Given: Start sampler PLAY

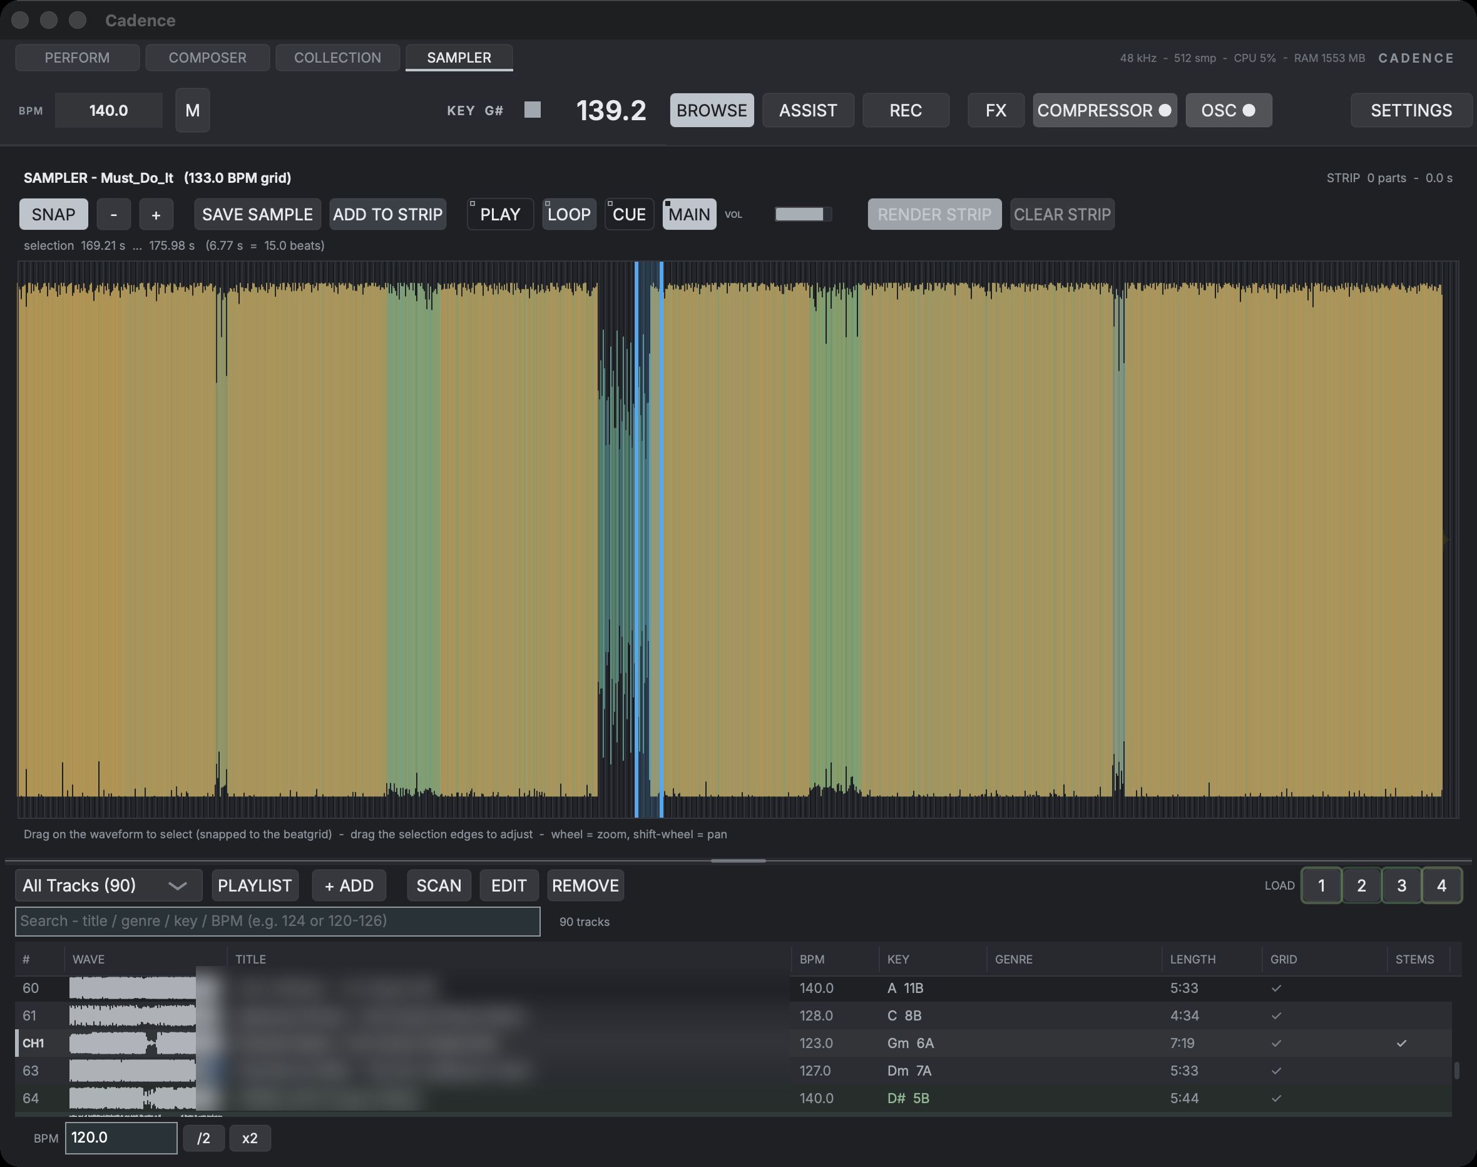Looking at the screenshot, I should 500,214.
